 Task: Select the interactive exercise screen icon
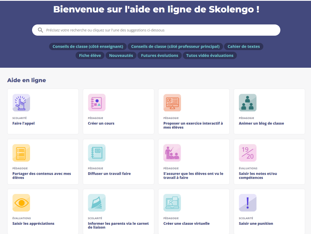point(172,103)
